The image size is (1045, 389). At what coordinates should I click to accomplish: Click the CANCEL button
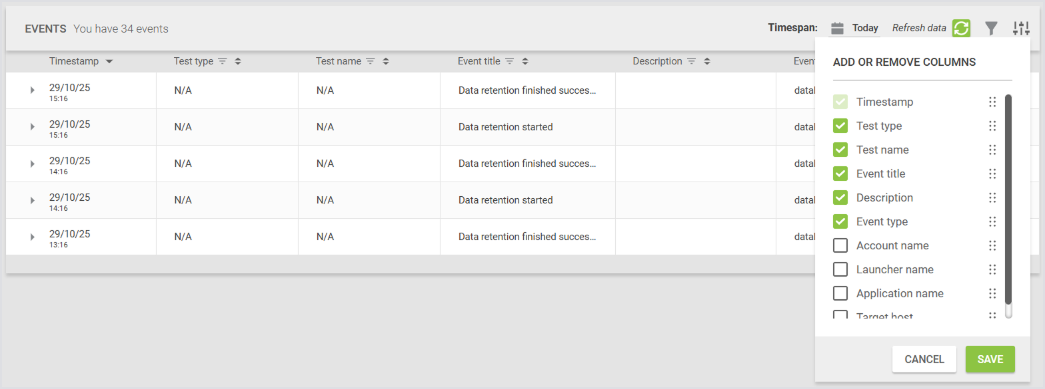point(924,359)
